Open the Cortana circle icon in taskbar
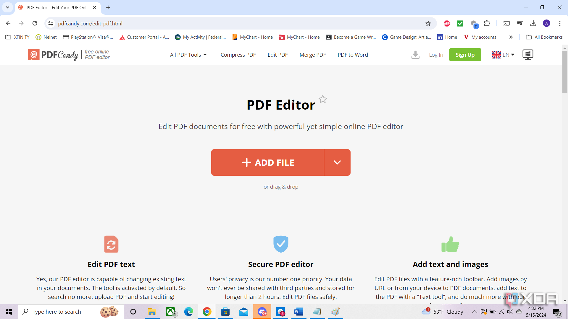This screenshot has height=319, width=568. (133, 312)
